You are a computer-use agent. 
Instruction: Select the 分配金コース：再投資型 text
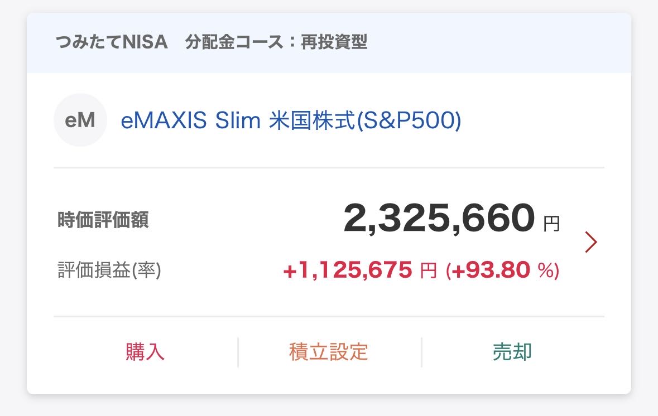[276, 42]
